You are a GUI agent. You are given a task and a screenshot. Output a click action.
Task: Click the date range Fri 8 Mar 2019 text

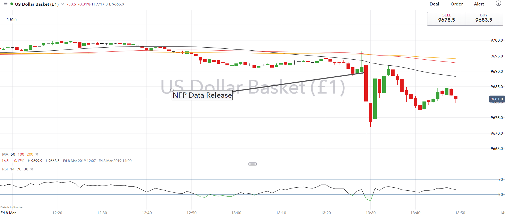[97, 161]
